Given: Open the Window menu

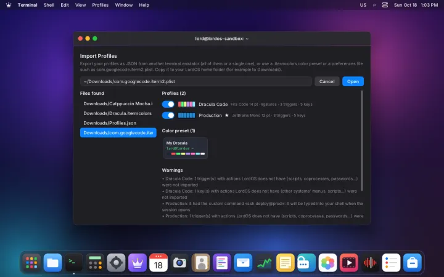Looking at the screenshot, I should pos(124,5).
